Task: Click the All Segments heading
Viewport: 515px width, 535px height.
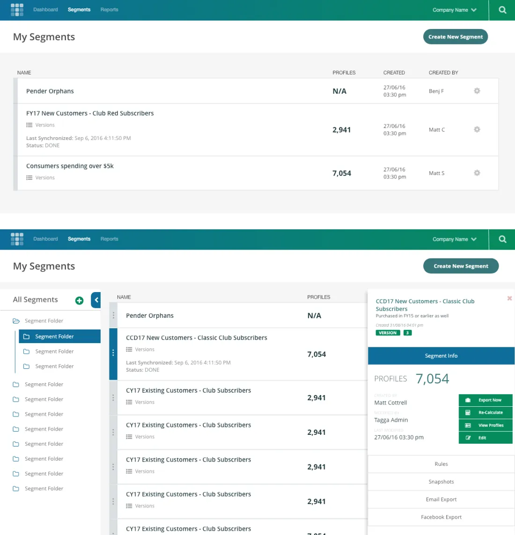Action: pyautogui.click(x=36, y=300)
